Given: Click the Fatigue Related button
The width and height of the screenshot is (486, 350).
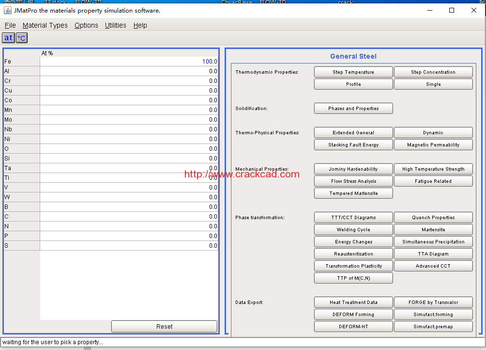Looking at the screenshot, I should click(x=433, y=181).
